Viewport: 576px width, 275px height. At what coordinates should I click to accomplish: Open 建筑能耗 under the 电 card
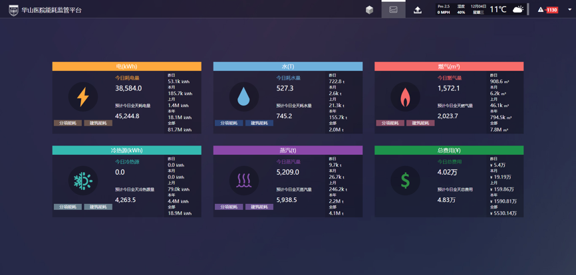coord(98,123)
